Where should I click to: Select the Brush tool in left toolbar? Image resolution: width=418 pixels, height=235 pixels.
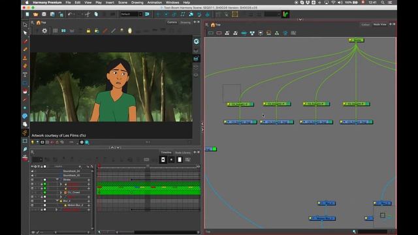pyautogui.click(x=25, y=41)
